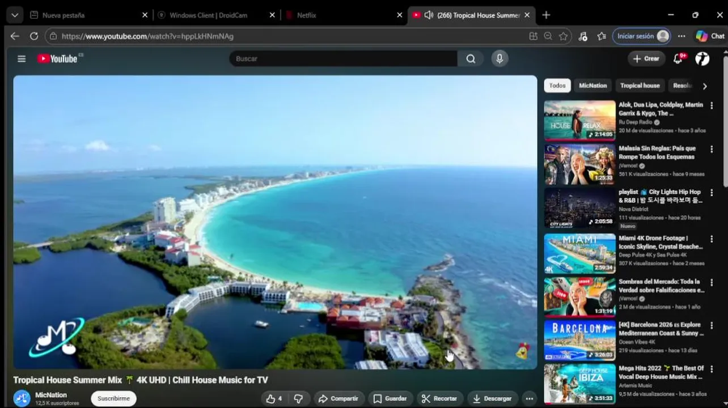
Task: Select the Todos filter chip
Action: tap(557, 86)
